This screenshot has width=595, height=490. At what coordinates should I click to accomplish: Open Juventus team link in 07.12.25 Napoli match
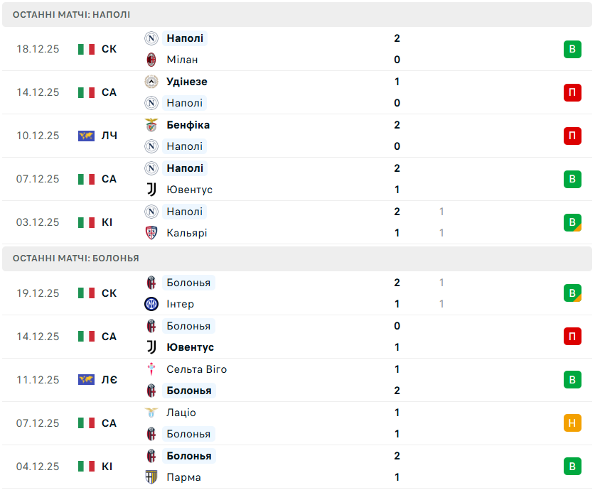point(189,190)
